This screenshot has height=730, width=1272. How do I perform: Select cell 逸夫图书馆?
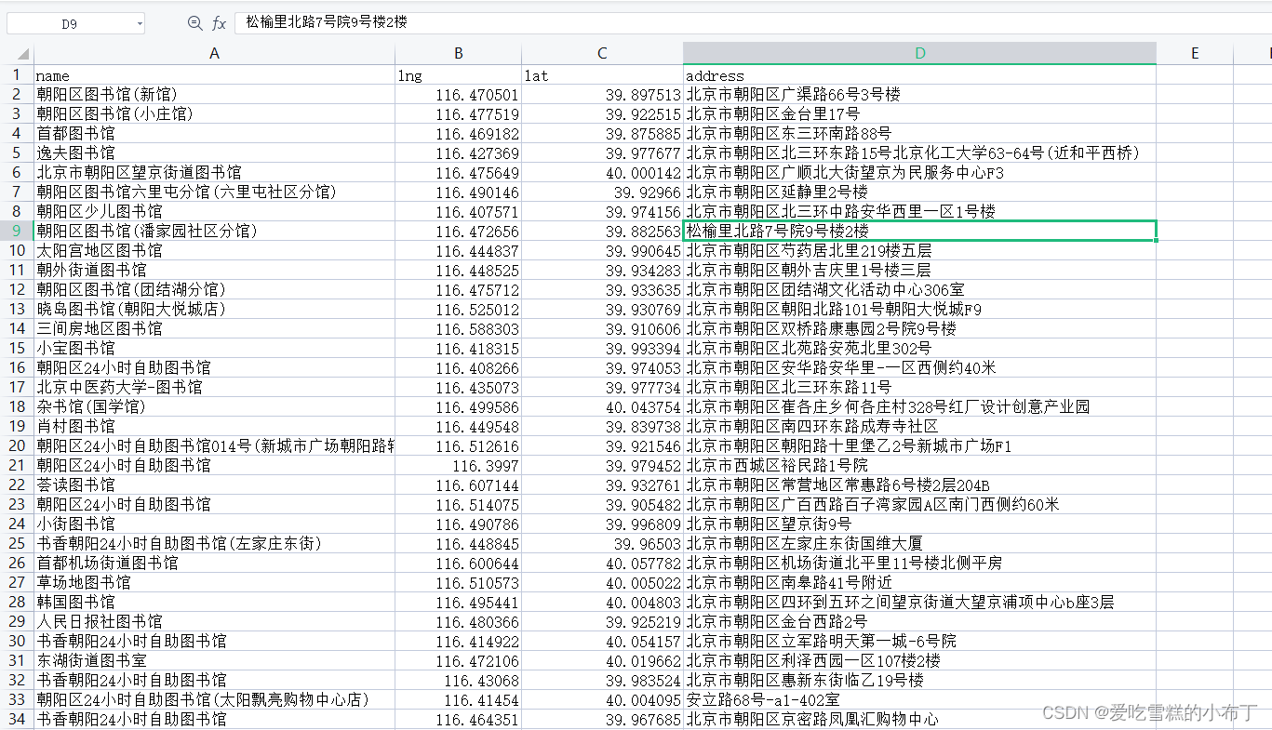[214, 153]
